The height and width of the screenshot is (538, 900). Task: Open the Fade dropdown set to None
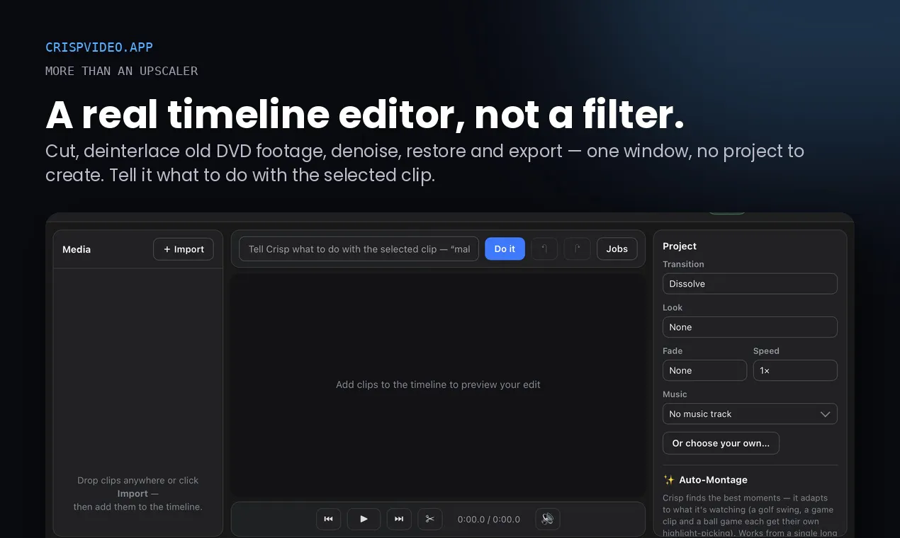(704, 370)
